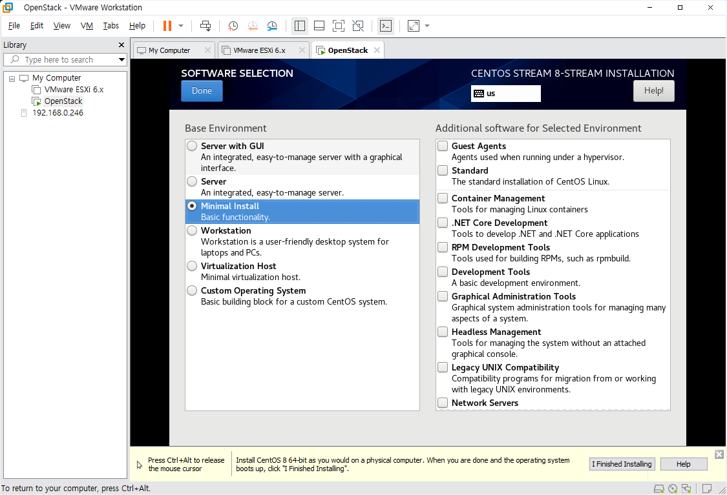Screen dimensions: 727x495
Task: Close the OpenStack tab
Action: click(x=377, y=50)
